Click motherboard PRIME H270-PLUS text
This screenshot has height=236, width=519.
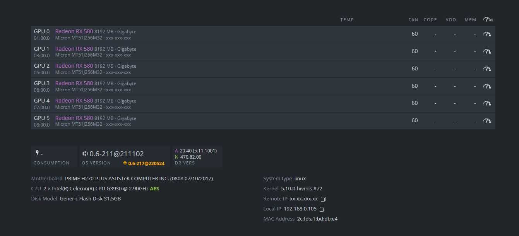(x=139, y=179)
